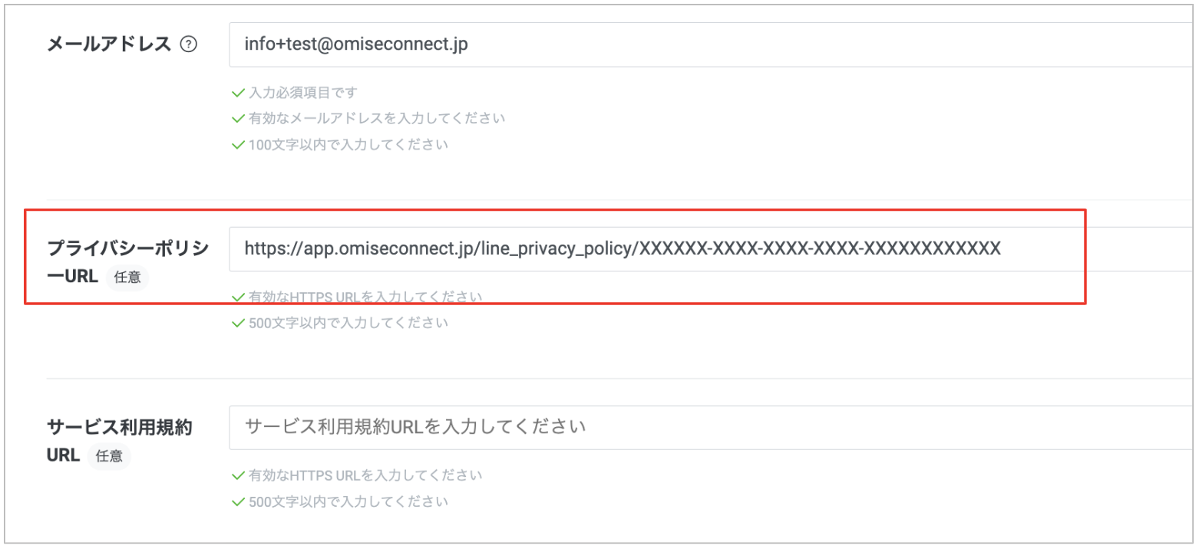Click the サービス利用規約URL input field
1199x552 pixels.
(x=714, y=427)
